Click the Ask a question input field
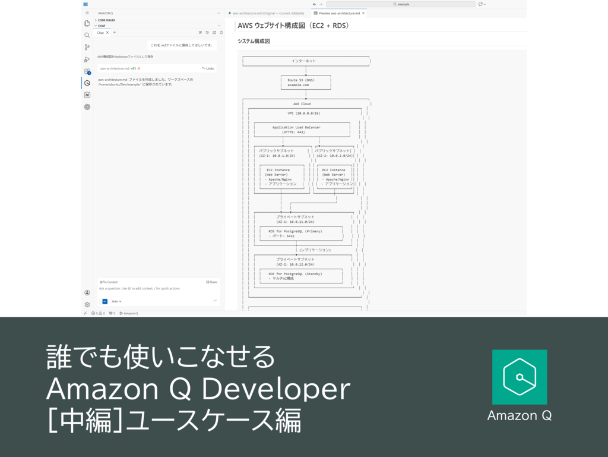Screen dimensions: 608x457 154,289
